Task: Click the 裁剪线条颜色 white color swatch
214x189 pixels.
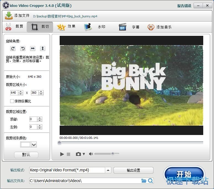Action: [25, 144]
